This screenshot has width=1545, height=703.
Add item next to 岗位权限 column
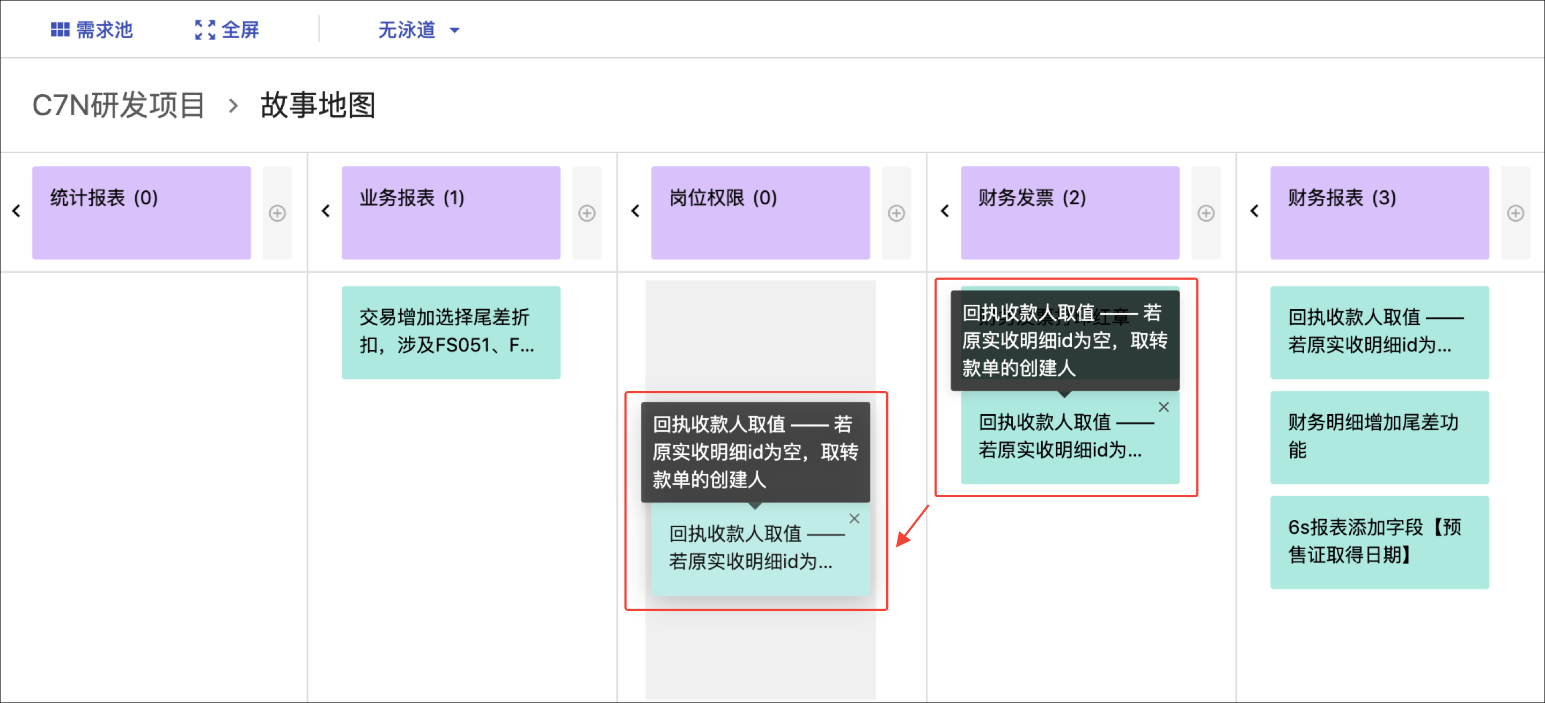[896, 213]
